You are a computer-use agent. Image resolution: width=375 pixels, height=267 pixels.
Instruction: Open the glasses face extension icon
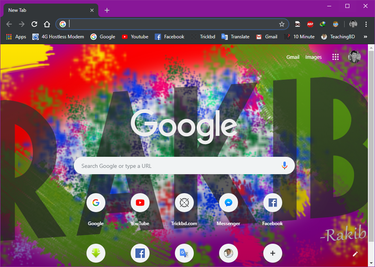pyautogui.click(x=336, y=24)
